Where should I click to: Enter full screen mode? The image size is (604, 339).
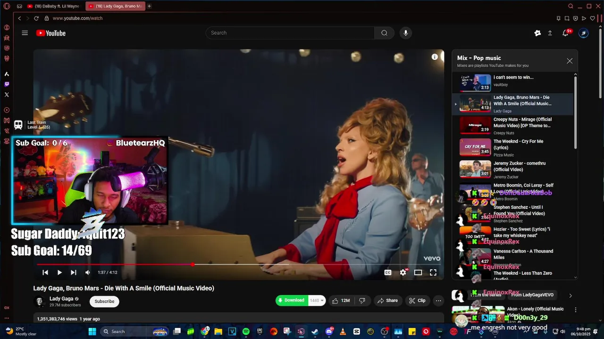433,272
